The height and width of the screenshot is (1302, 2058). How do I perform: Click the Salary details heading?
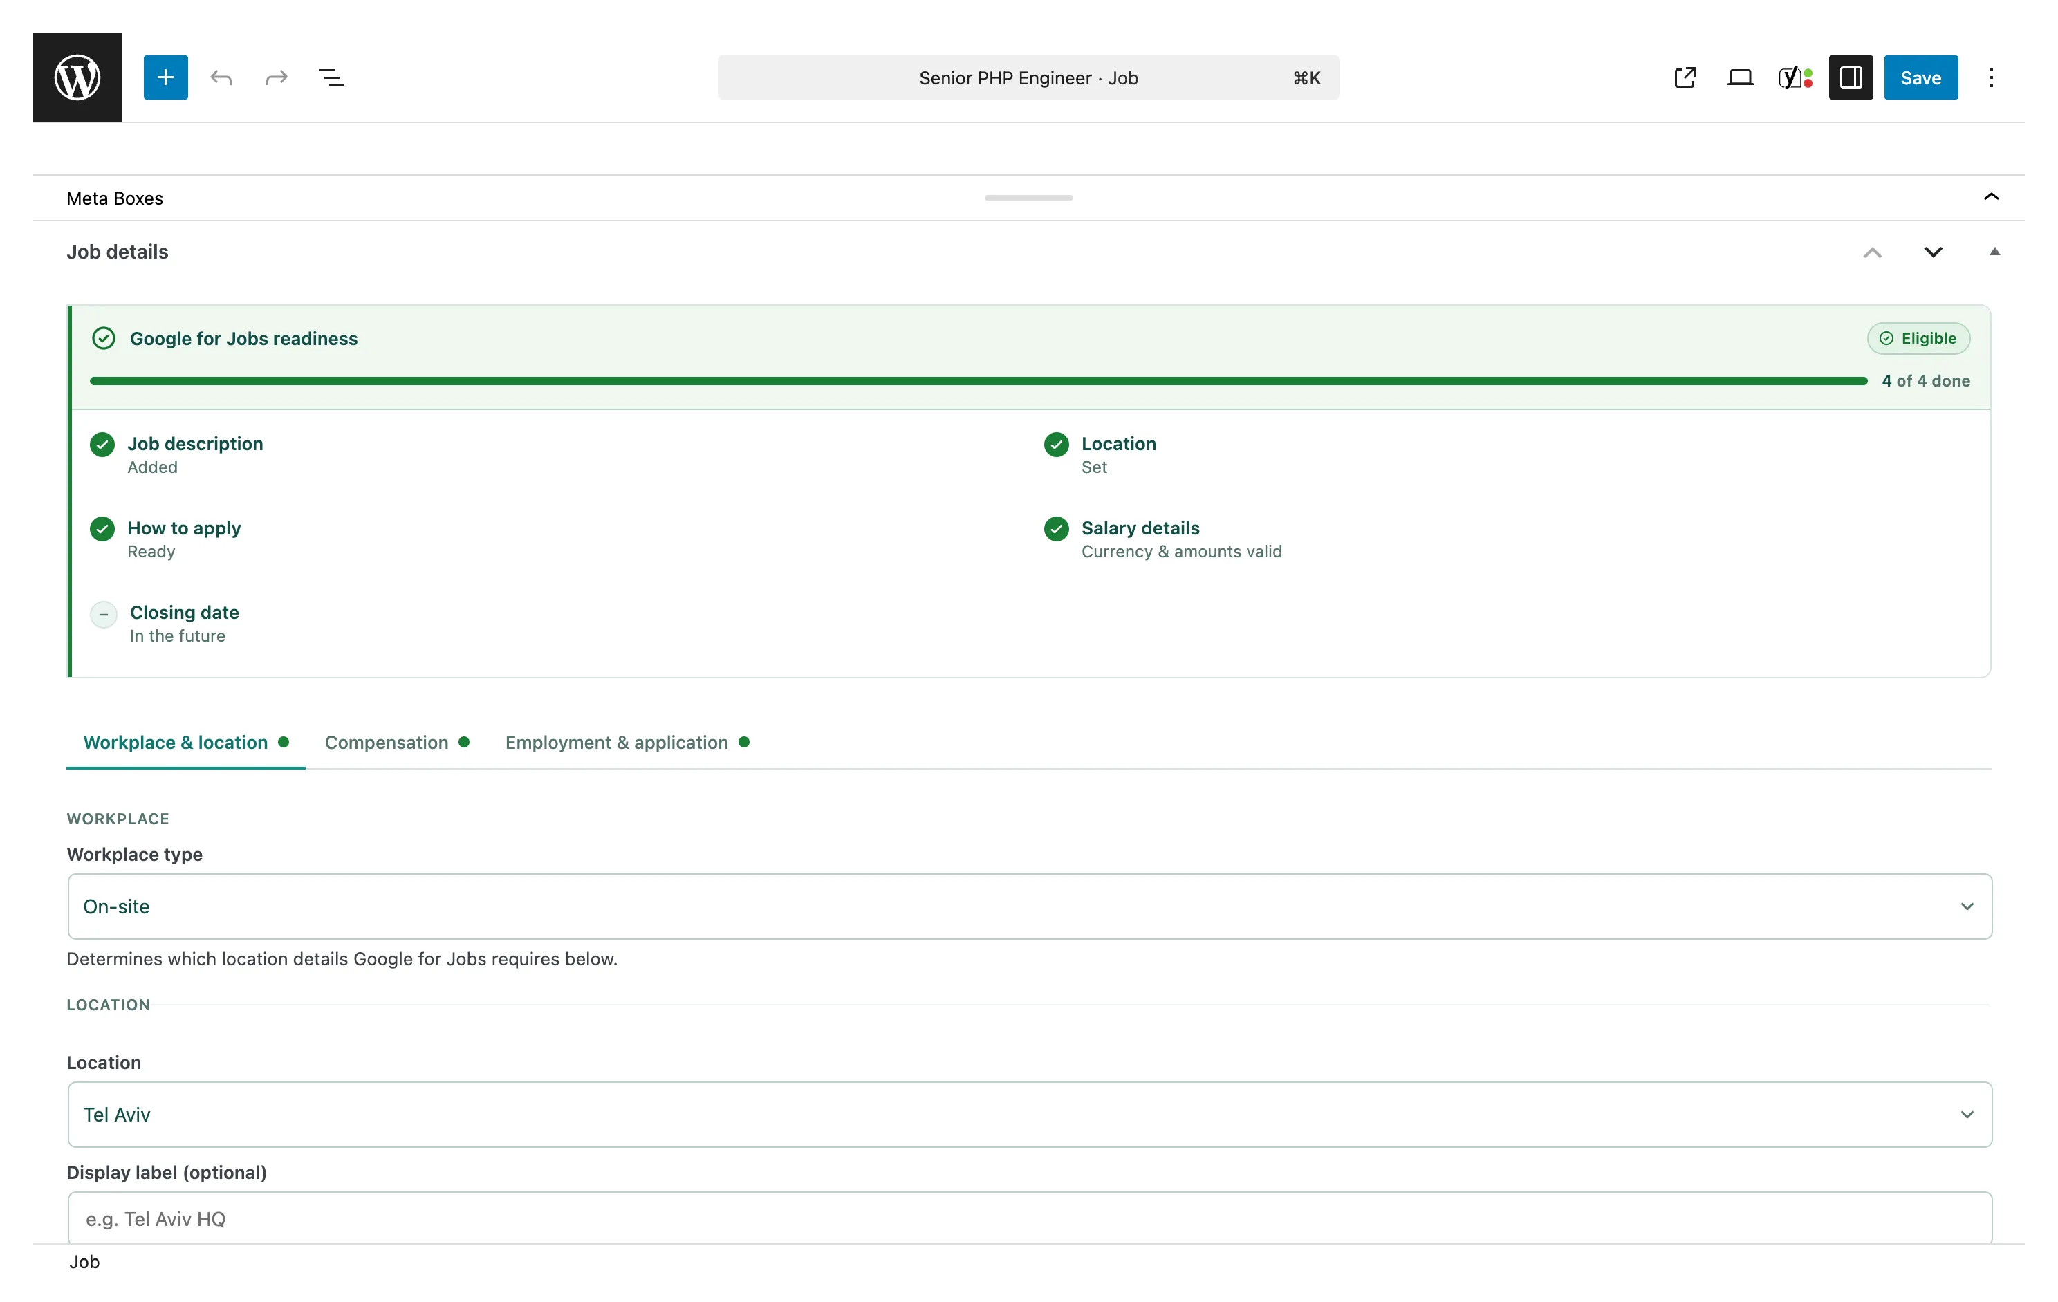(x=1140, y=528)
